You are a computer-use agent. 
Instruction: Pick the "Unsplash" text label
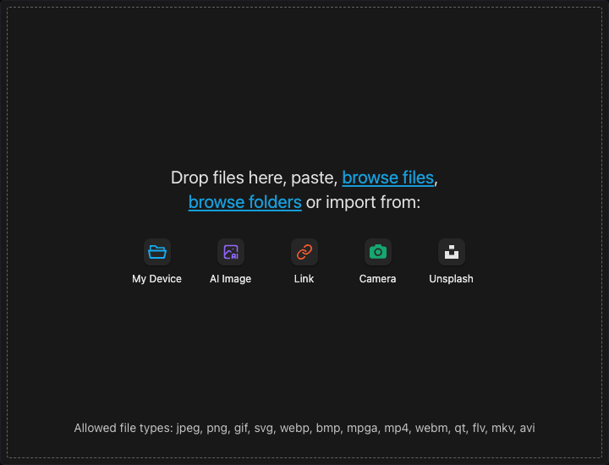(452, 279)
